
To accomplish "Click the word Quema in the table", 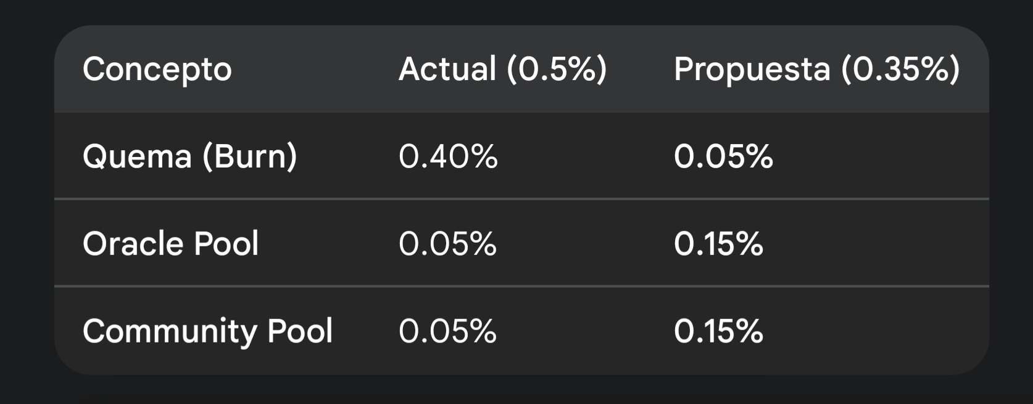I will [137, 156].
